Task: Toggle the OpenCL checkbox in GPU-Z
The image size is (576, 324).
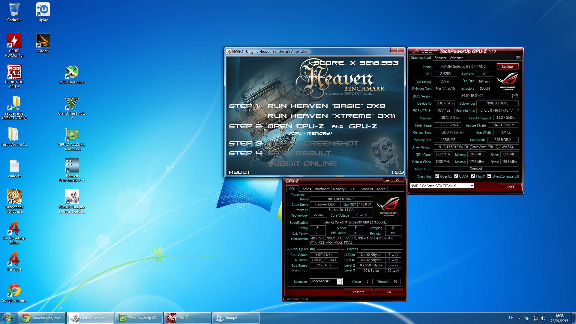Action: pyautogui.click(x=437, y=176)
